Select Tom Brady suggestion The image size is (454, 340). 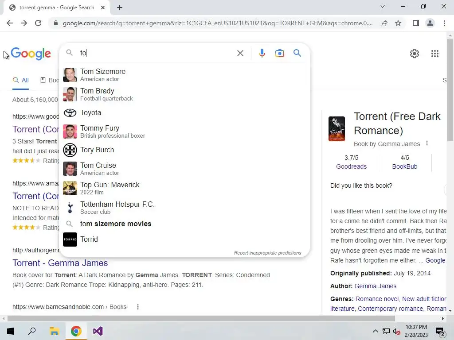point(184,94)
